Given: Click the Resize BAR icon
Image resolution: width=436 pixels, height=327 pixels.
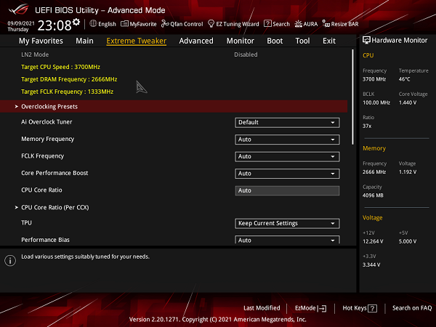Looking at the screenshot, I should click(326, 24).
